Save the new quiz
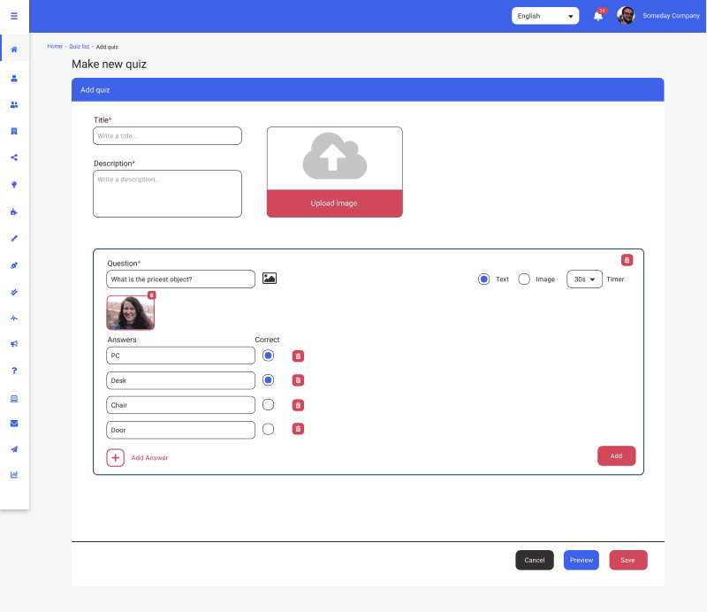The width and height of the screenshot is (707, 612). pos(627,560)
